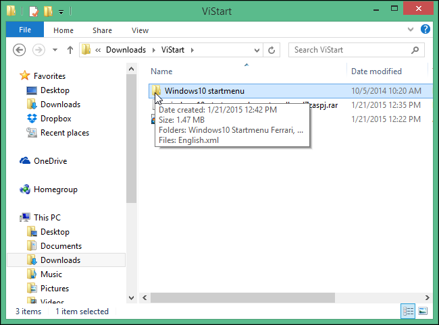Open Documents under This PC
Viewport: 439px width, 325px height.
(x=61, y=246)
